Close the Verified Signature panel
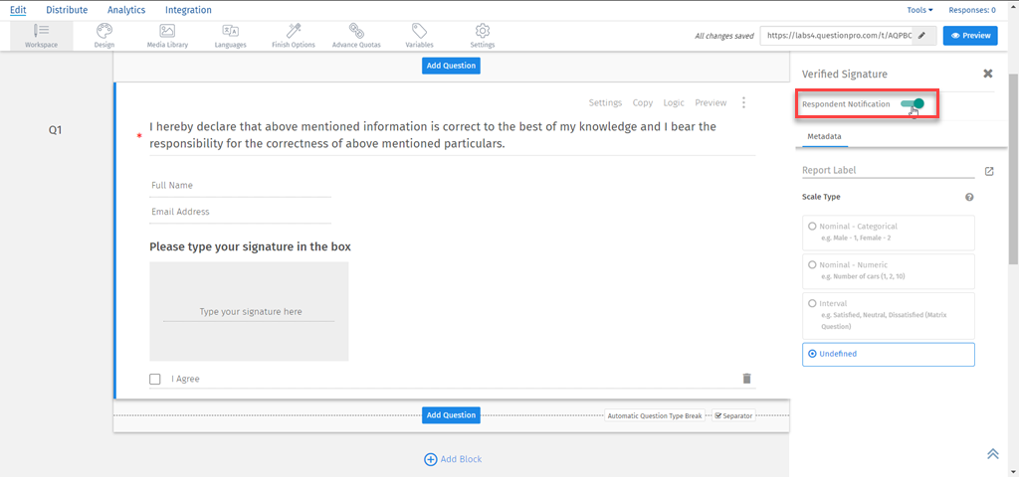The image size is (1019, 478). (x=988, y=74)
